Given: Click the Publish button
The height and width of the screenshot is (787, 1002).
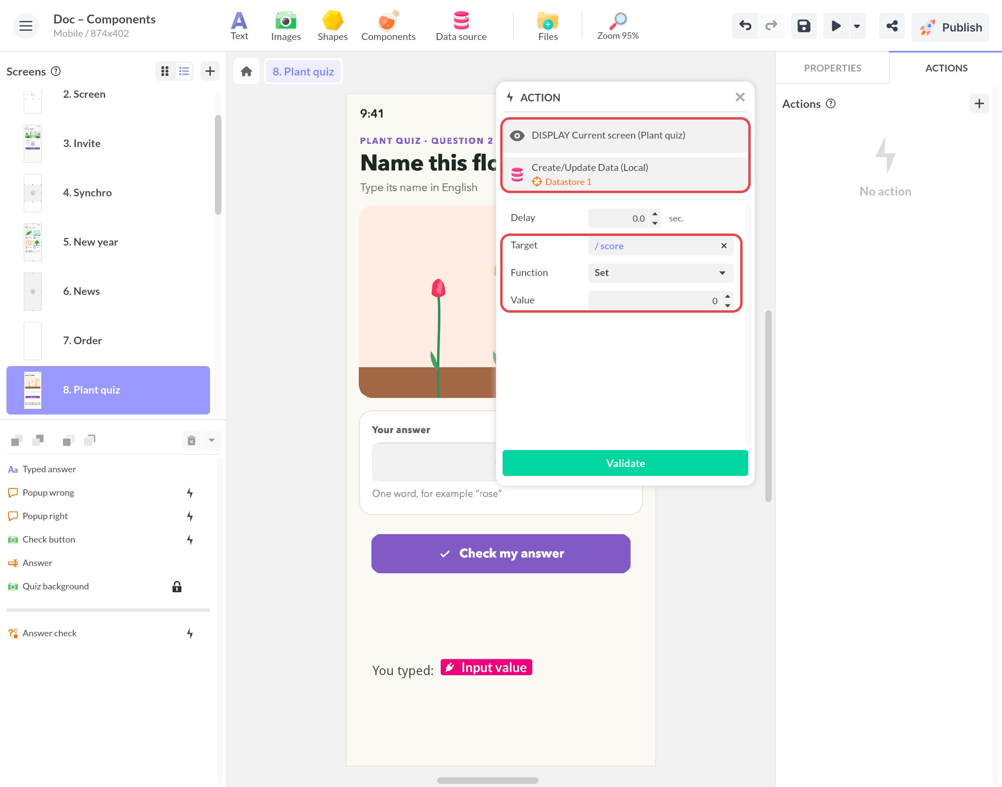Looking at the screenshot, I should [950, 27].
